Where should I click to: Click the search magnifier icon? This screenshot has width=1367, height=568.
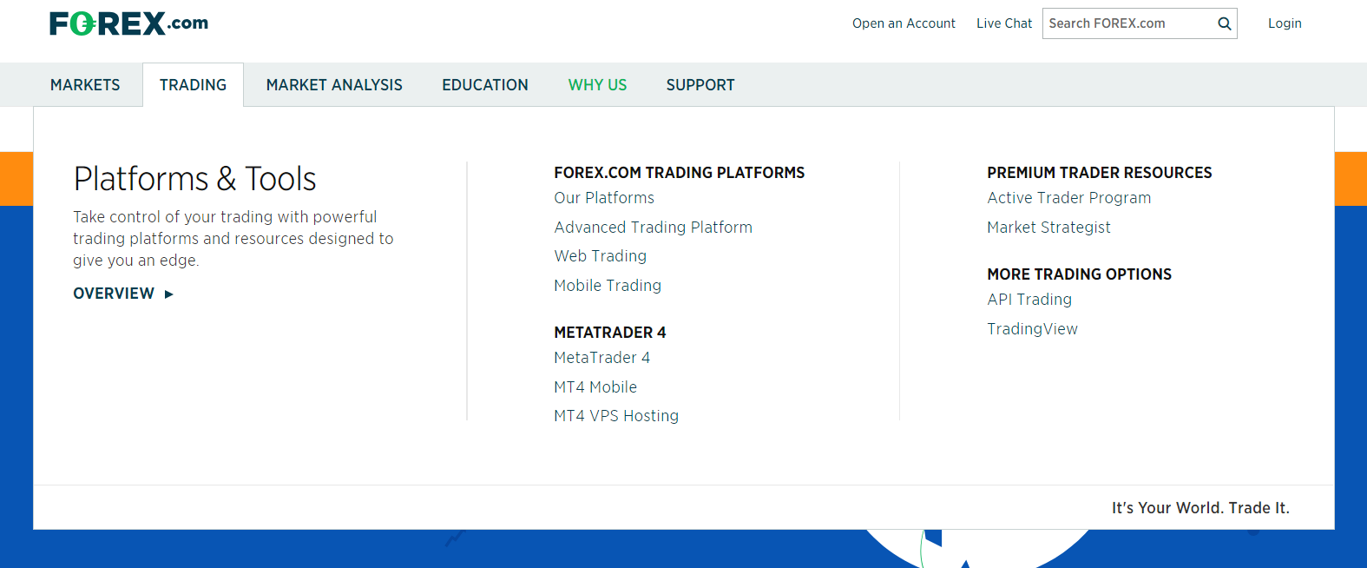coord(1224,23)
